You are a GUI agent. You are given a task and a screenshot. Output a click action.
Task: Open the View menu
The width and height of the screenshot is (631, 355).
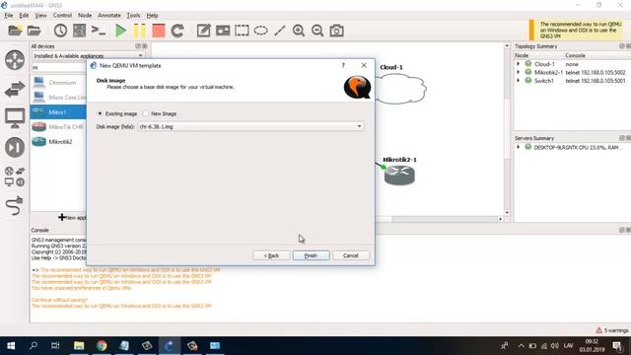tap(40, 16)
